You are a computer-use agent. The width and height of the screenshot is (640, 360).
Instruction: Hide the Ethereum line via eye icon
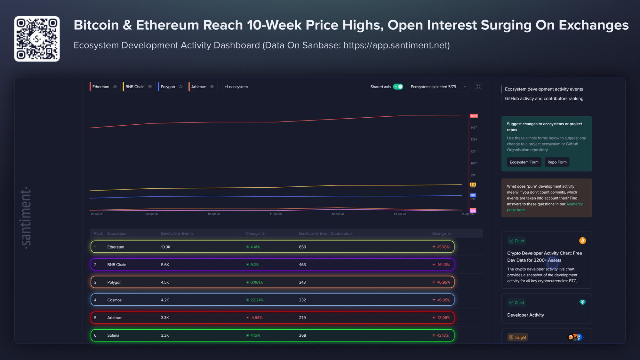[x=115, y=87]
